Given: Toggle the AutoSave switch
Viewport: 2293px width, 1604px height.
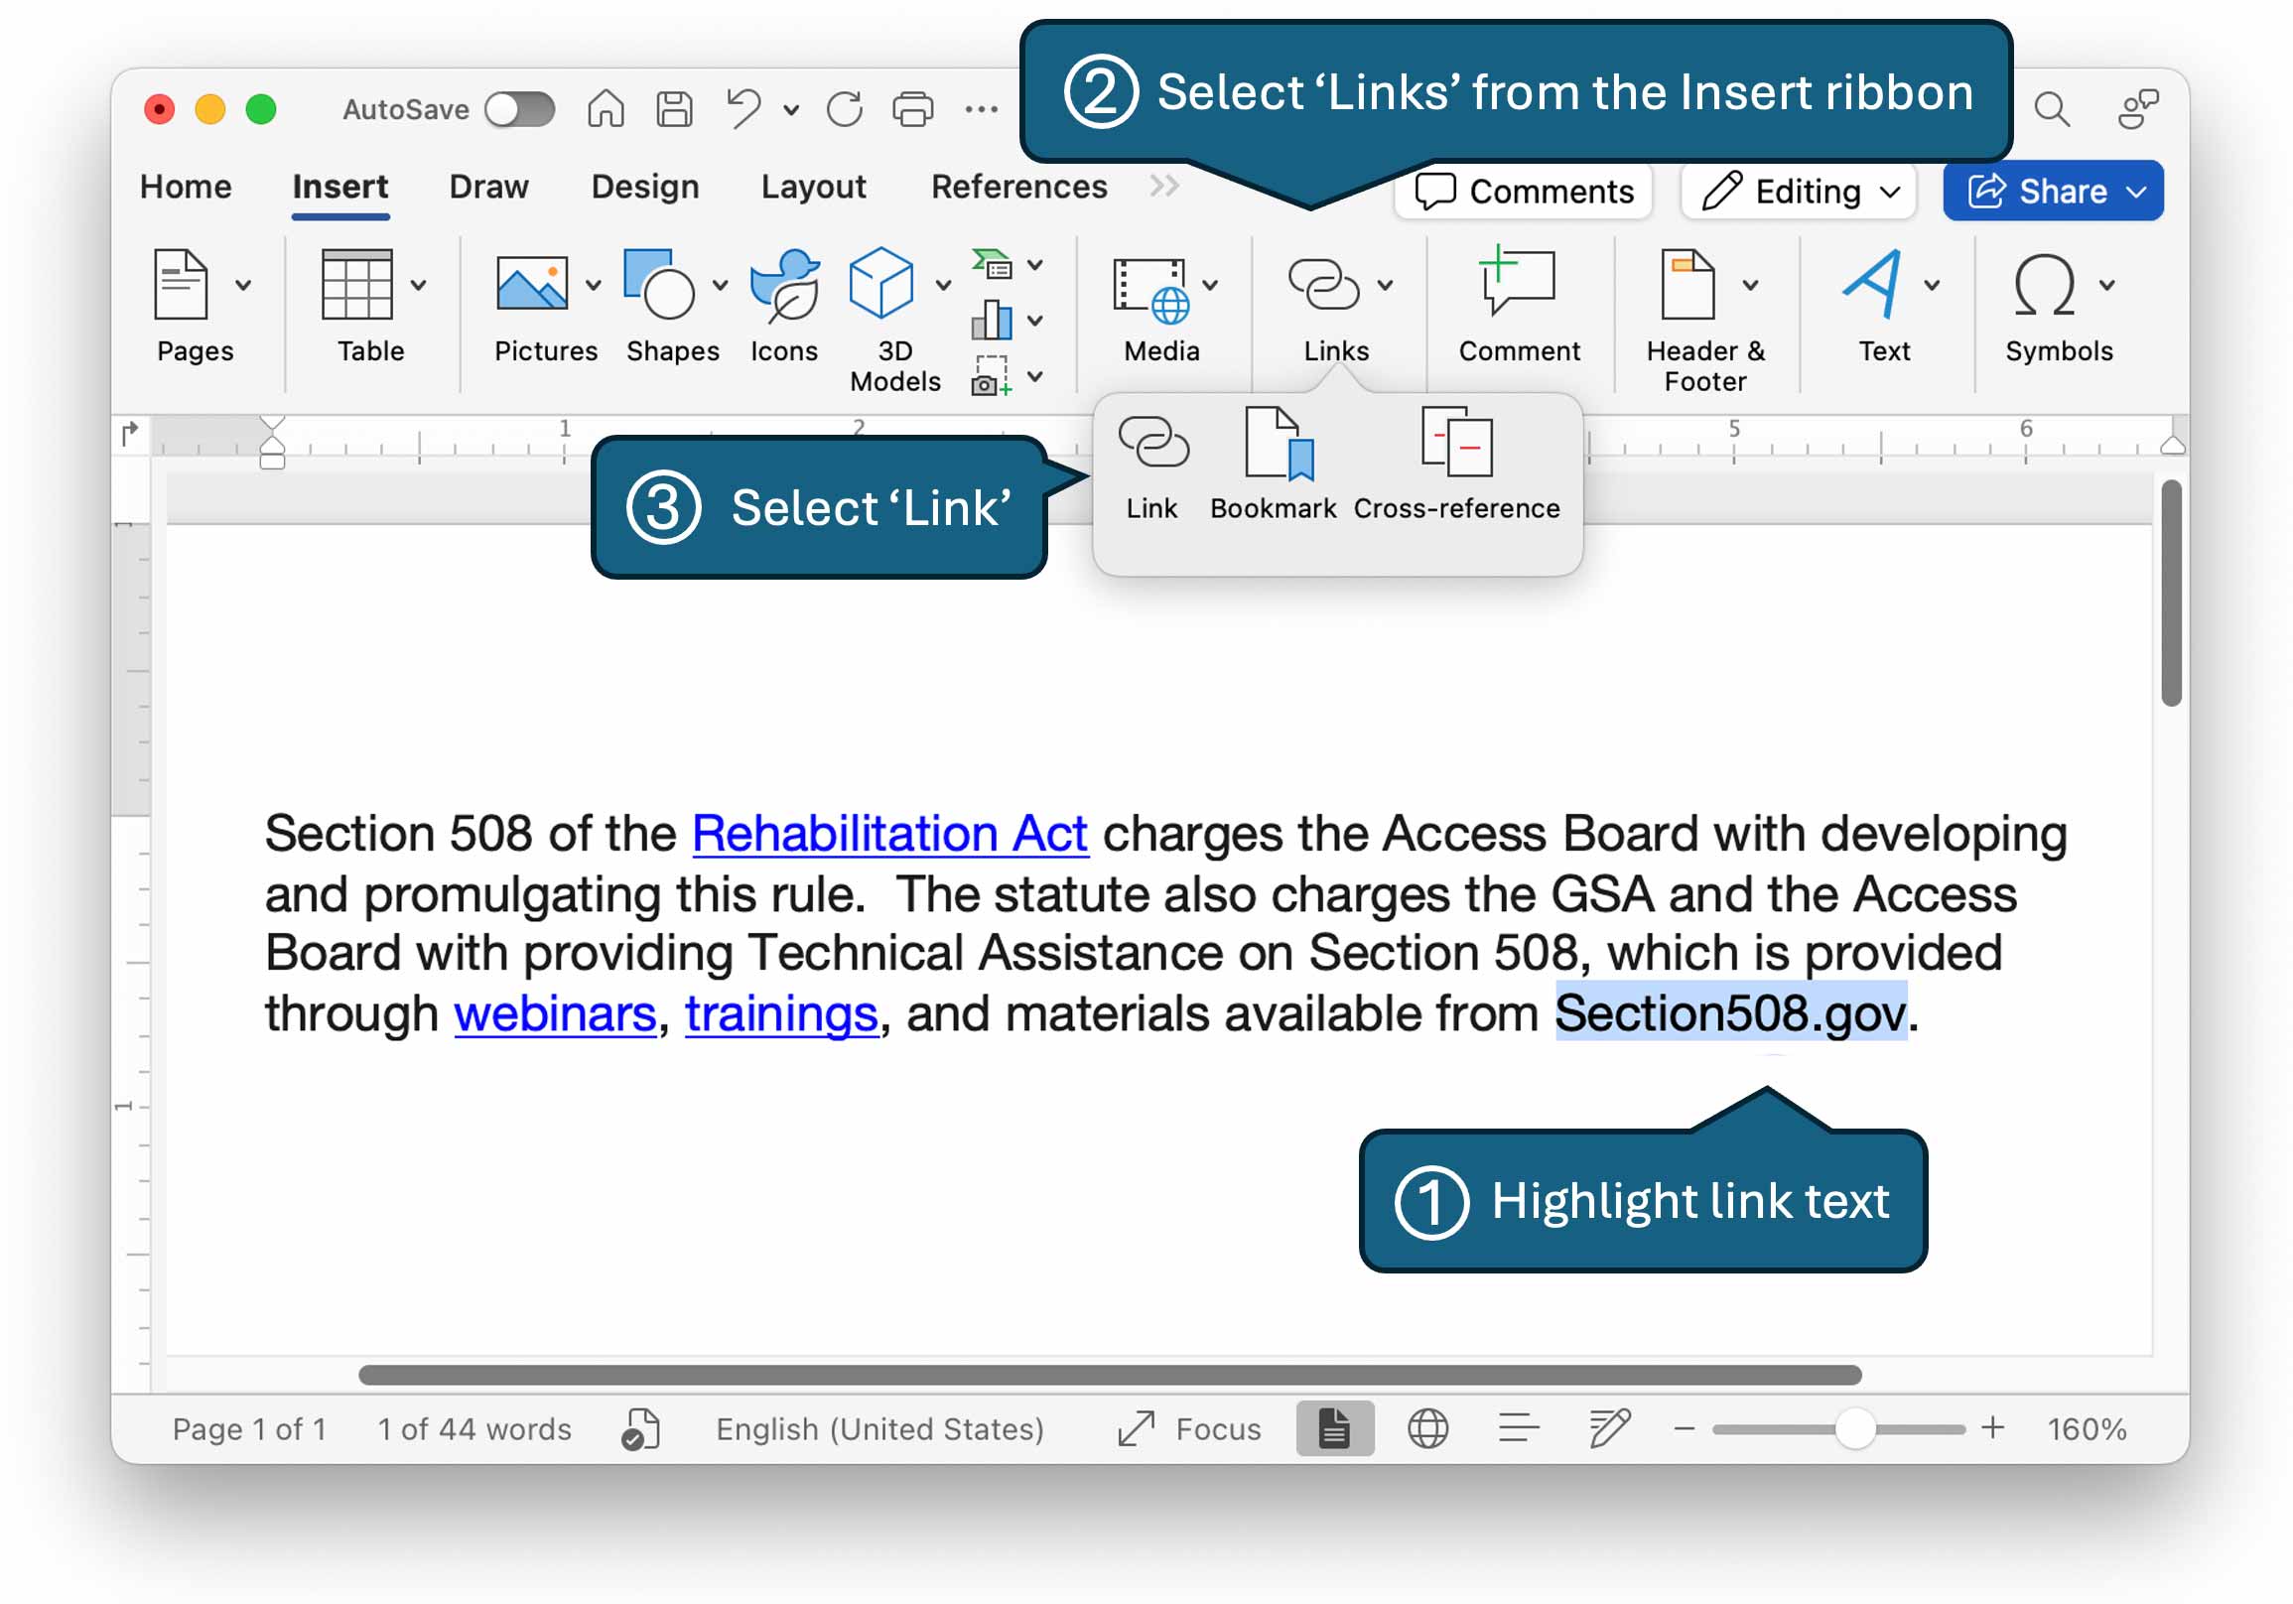Looking at the screenshot, I should (519, 109).
